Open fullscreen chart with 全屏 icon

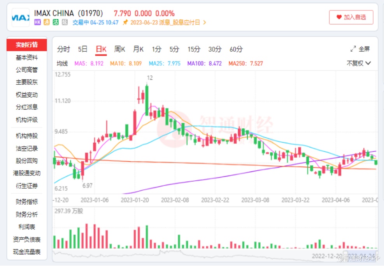[x=360, y=49]
